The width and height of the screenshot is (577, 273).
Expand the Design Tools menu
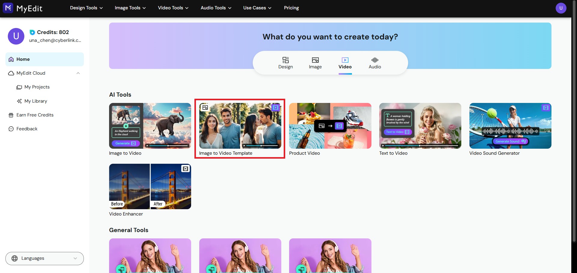click(86, 8)
